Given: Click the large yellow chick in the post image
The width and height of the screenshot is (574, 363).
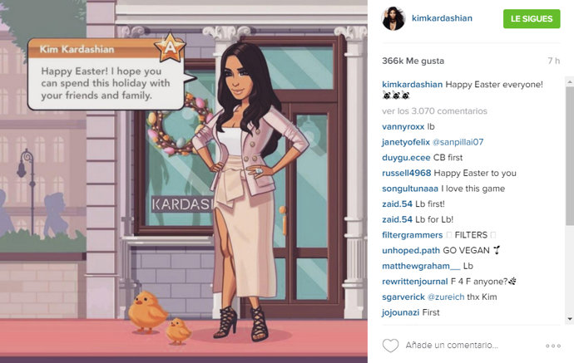Looking at the screenshot, I should pos(146,312).
